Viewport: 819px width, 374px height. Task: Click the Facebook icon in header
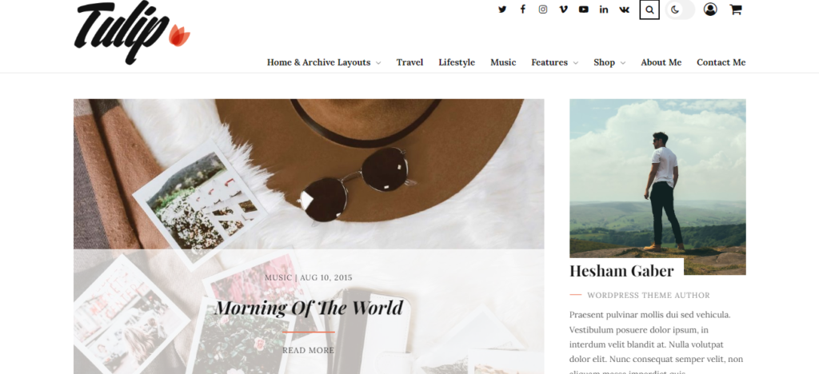tap(522, 10)
